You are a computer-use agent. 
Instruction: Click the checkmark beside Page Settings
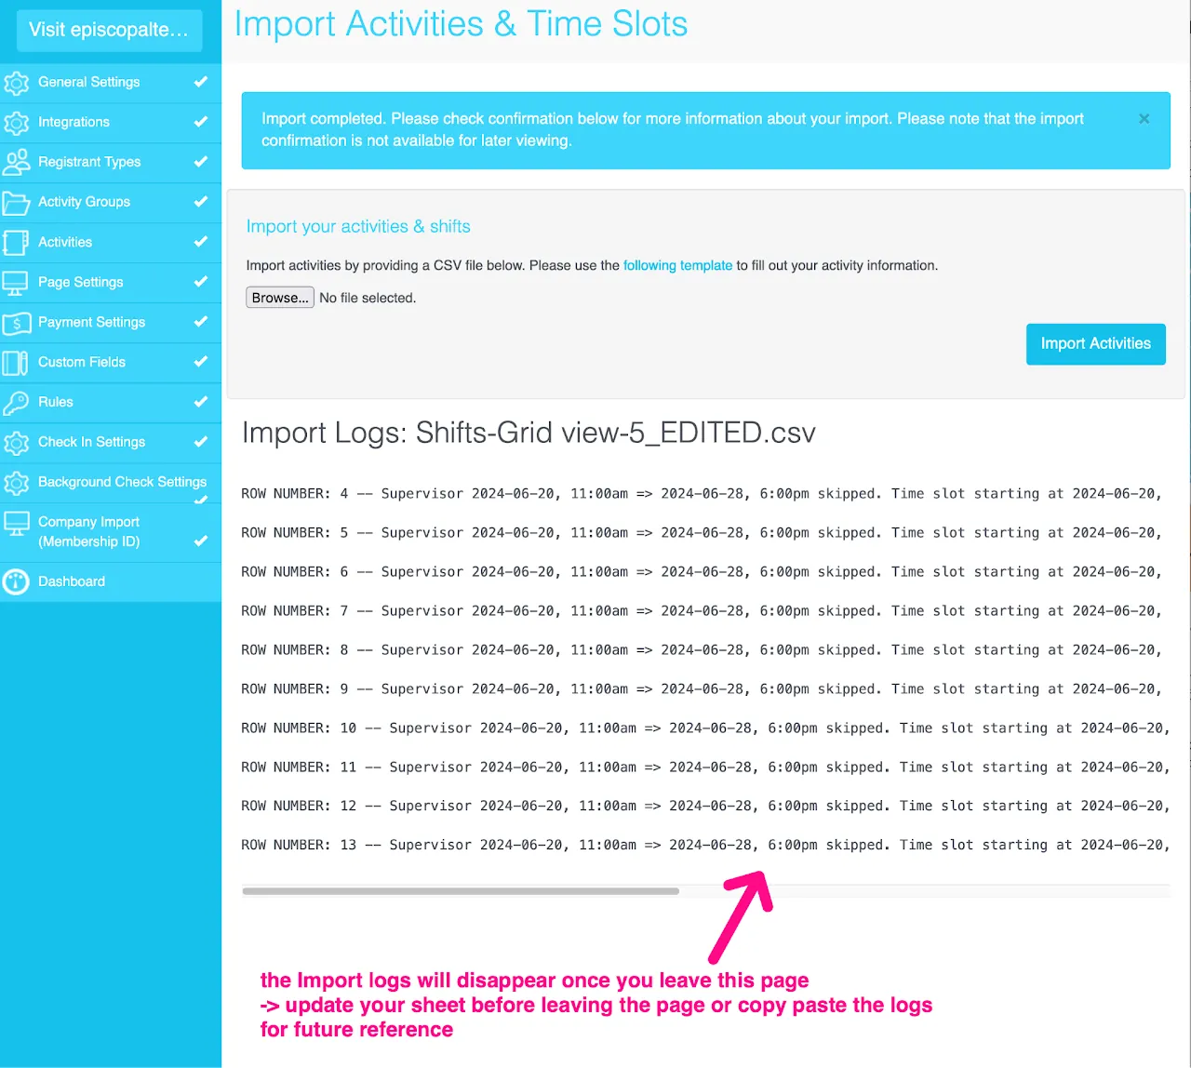[x=200, y=282]
